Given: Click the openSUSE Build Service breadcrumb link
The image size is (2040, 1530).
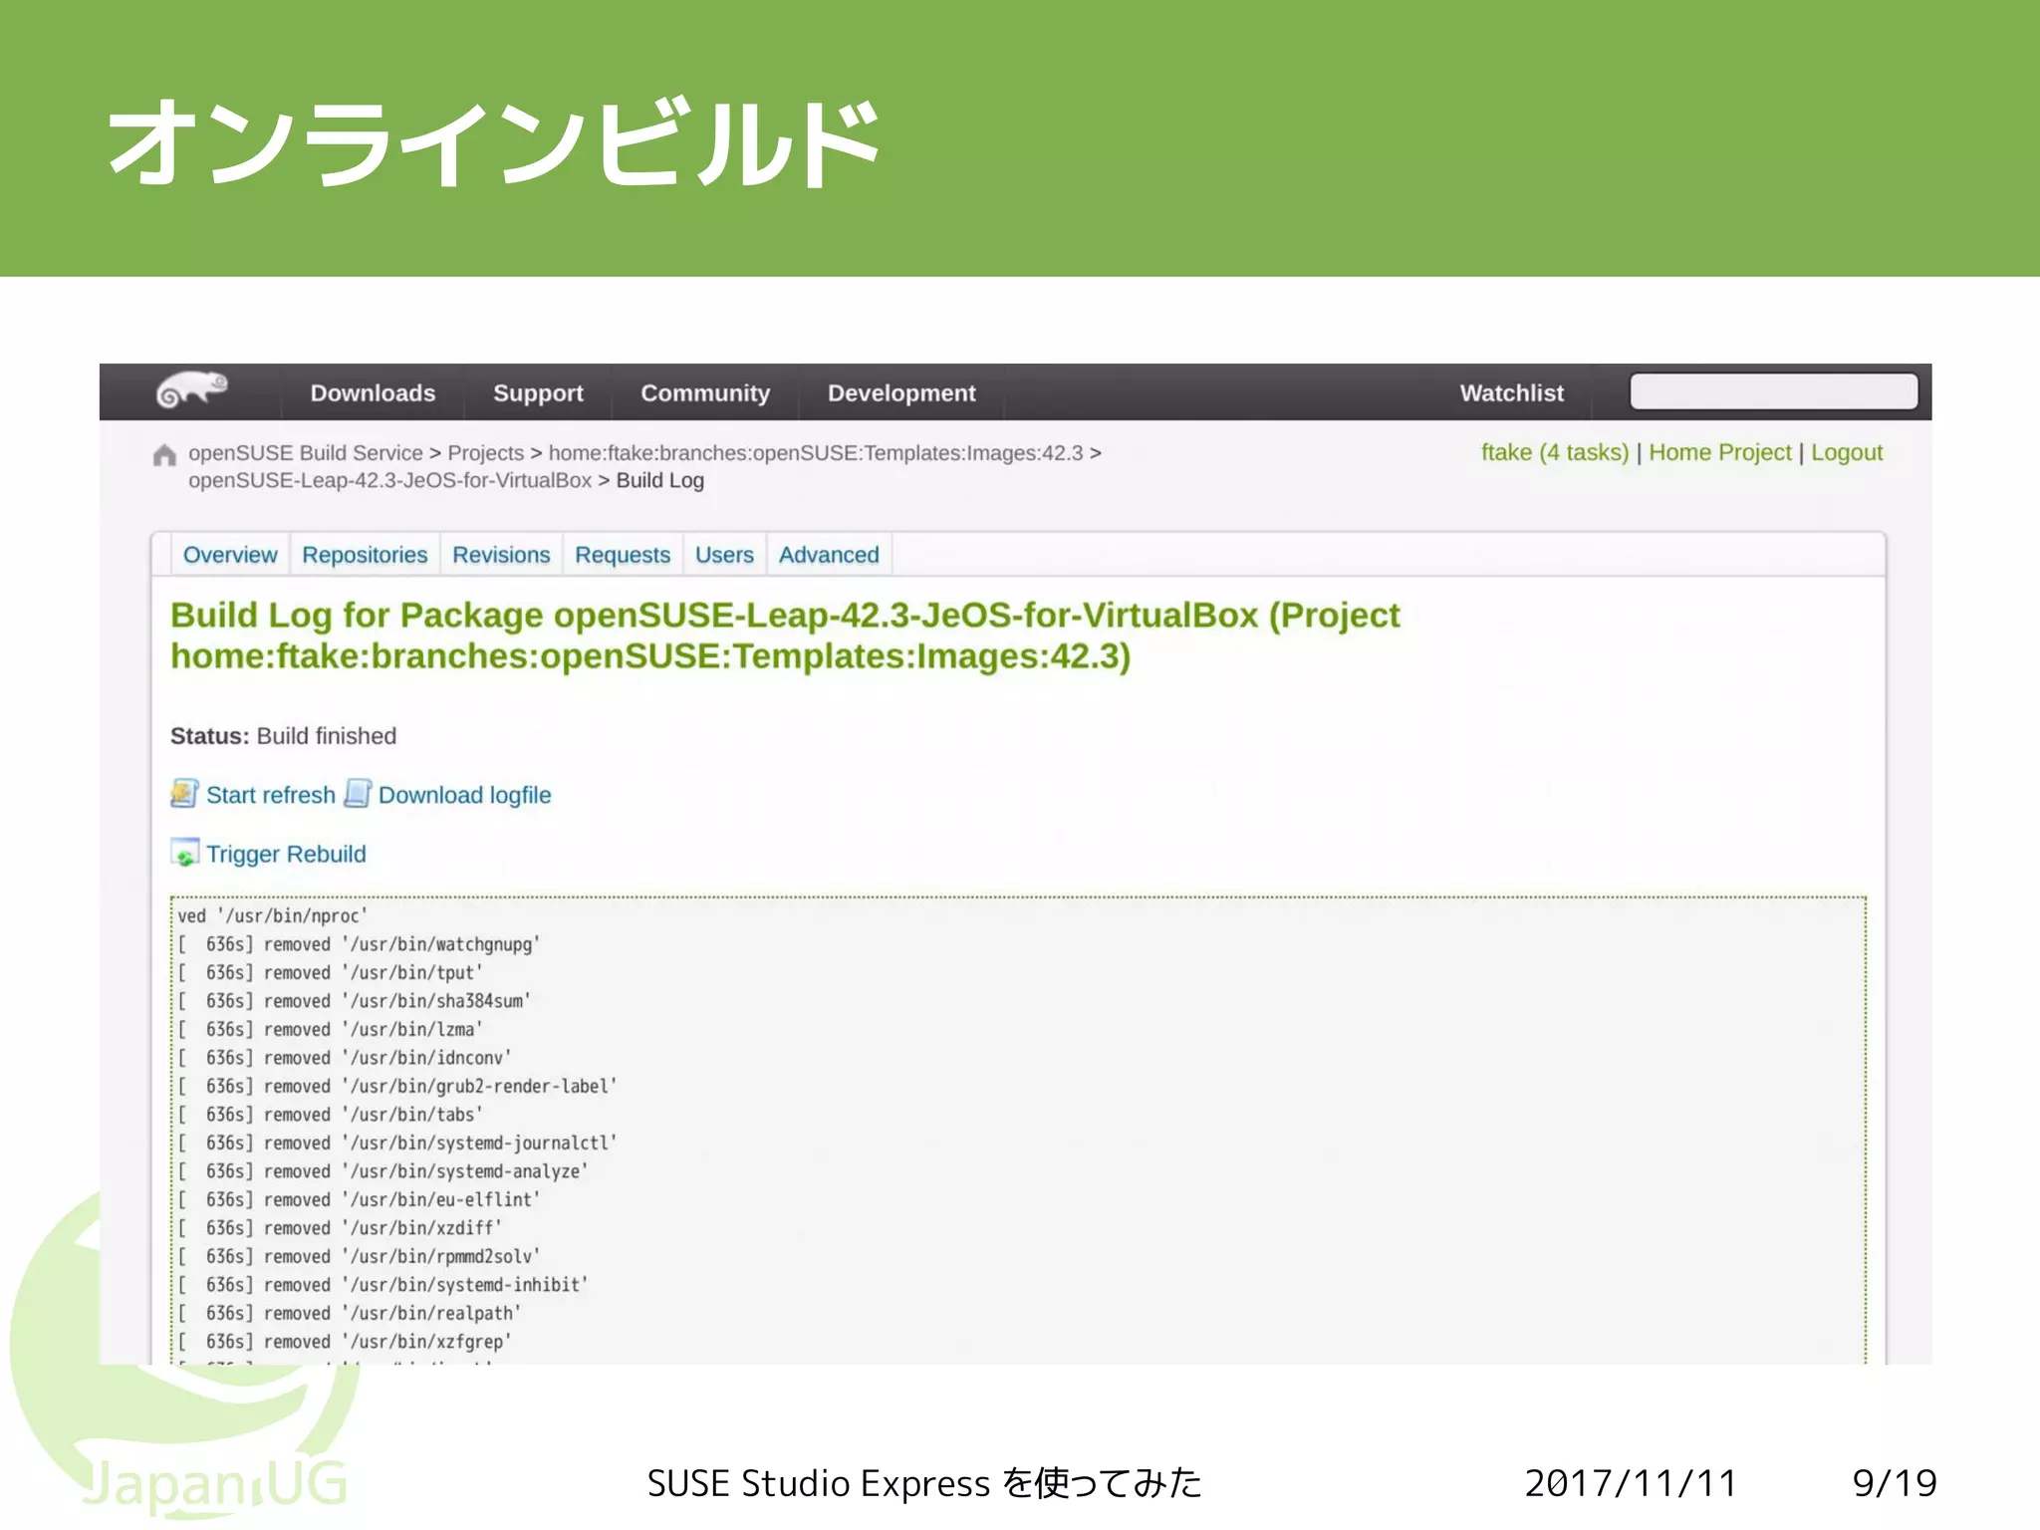Looking at the screenshot, I should [x=306, y=453].
